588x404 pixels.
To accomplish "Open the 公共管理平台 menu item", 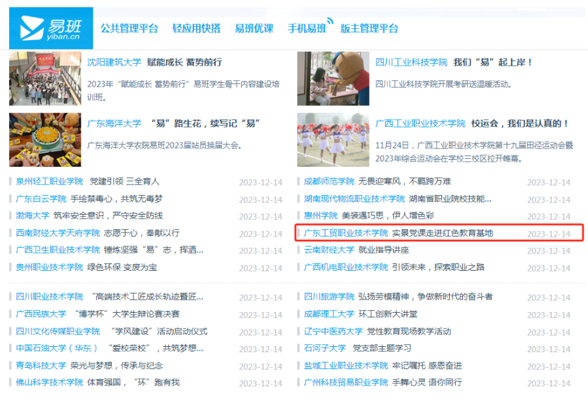I will coord(129,28).
